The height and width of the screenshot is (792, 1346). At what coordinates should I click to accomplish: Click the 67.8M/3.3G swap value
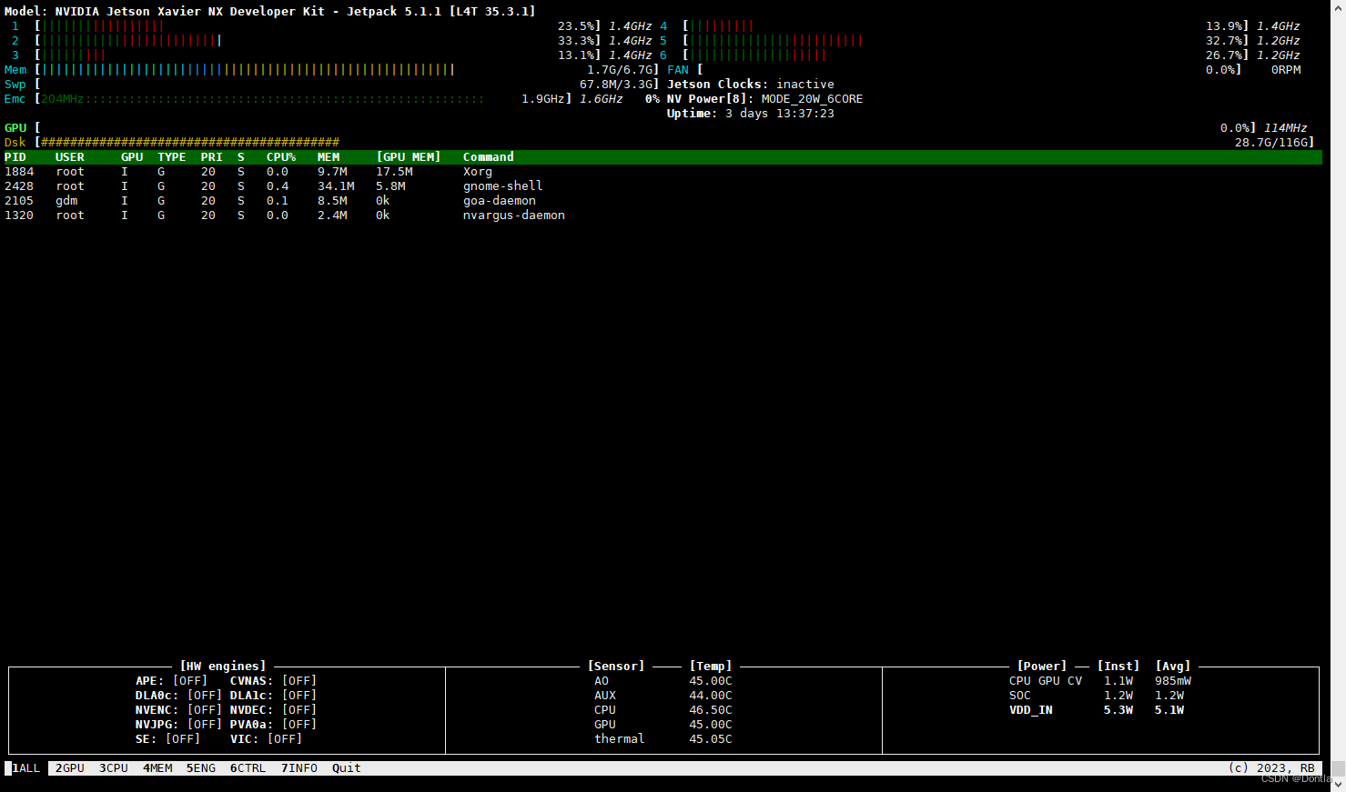[616, 85]
